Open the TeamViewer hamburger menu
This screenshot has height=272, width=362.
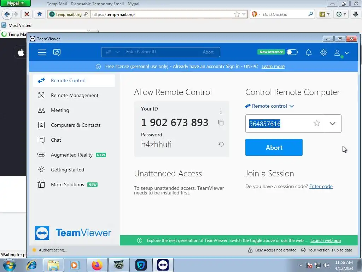coord(42,52)
